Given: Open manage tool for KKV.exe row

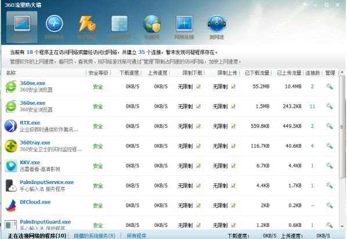Looking at the screenshot, I should click(x=330, y=166).
